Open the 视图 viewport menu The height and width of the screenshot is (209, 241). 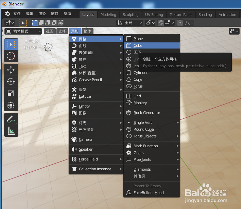pos(50,31)
